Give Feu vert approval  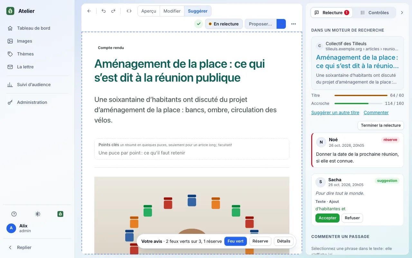tap(236, 241)
